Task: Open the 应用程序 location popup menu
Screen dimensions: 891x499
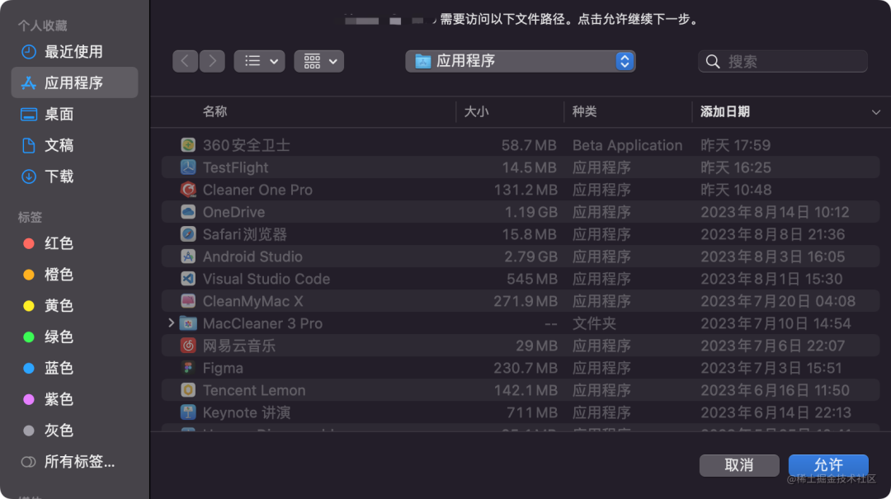Action: (x=520, y=61)
